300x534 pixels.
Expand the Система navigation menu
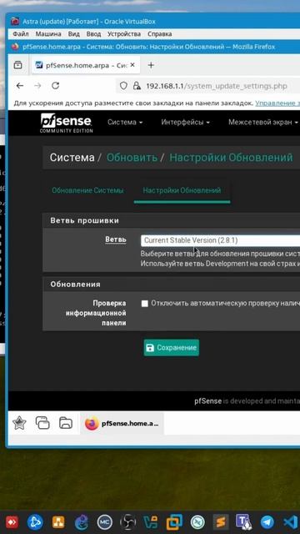click(125, 123)
